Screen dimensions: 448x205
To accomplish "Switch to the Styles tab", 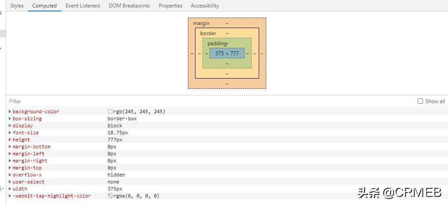I will tap(17, 6).
